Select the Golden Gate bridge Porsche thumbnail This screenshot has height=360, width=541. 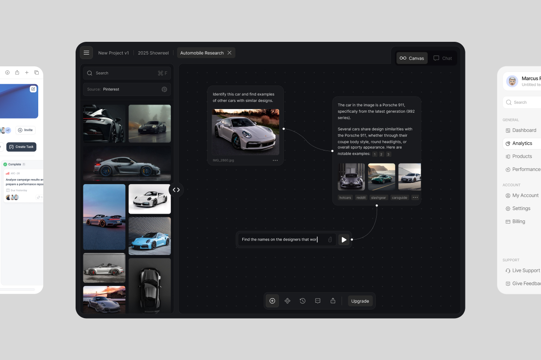point(104,300)
